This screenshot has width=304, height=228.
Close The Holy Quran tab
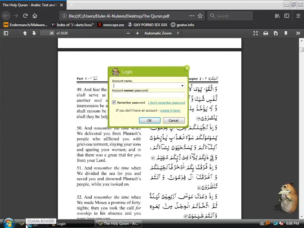pyautogui.click(x=61, y=5)
